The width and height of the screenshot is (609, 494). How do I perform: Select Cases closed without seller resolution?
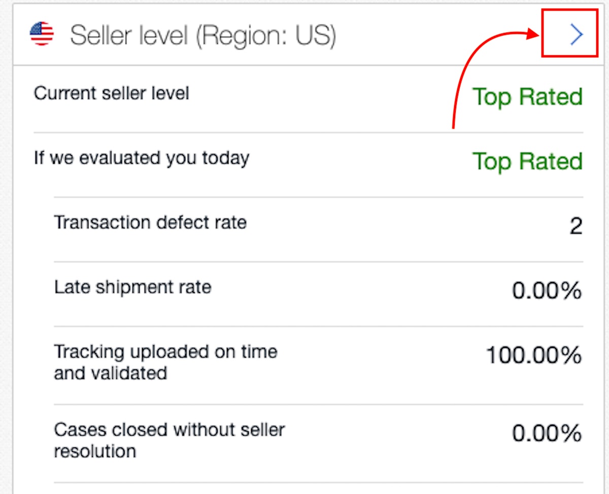pyautogui.click(x=169, y=440)
